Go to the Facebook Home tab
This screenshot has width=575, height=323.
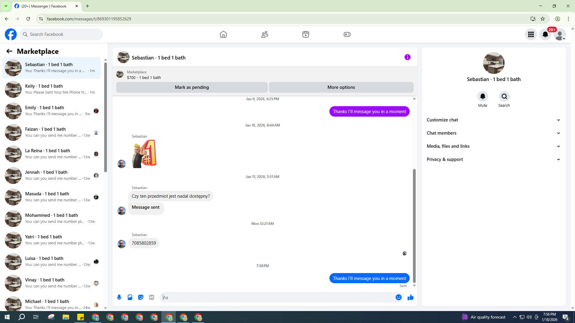(x=223, y=34)
